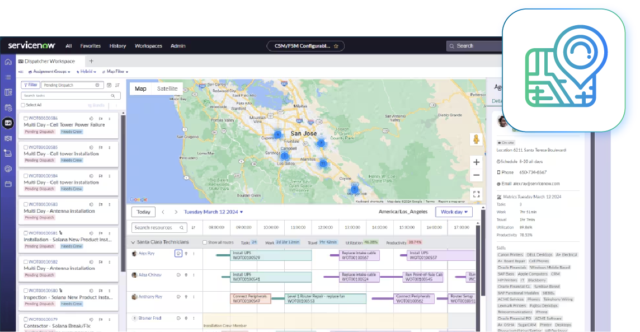Enable Show all routes checkbox
The image size is (640, 332).
tap(205, 242)
